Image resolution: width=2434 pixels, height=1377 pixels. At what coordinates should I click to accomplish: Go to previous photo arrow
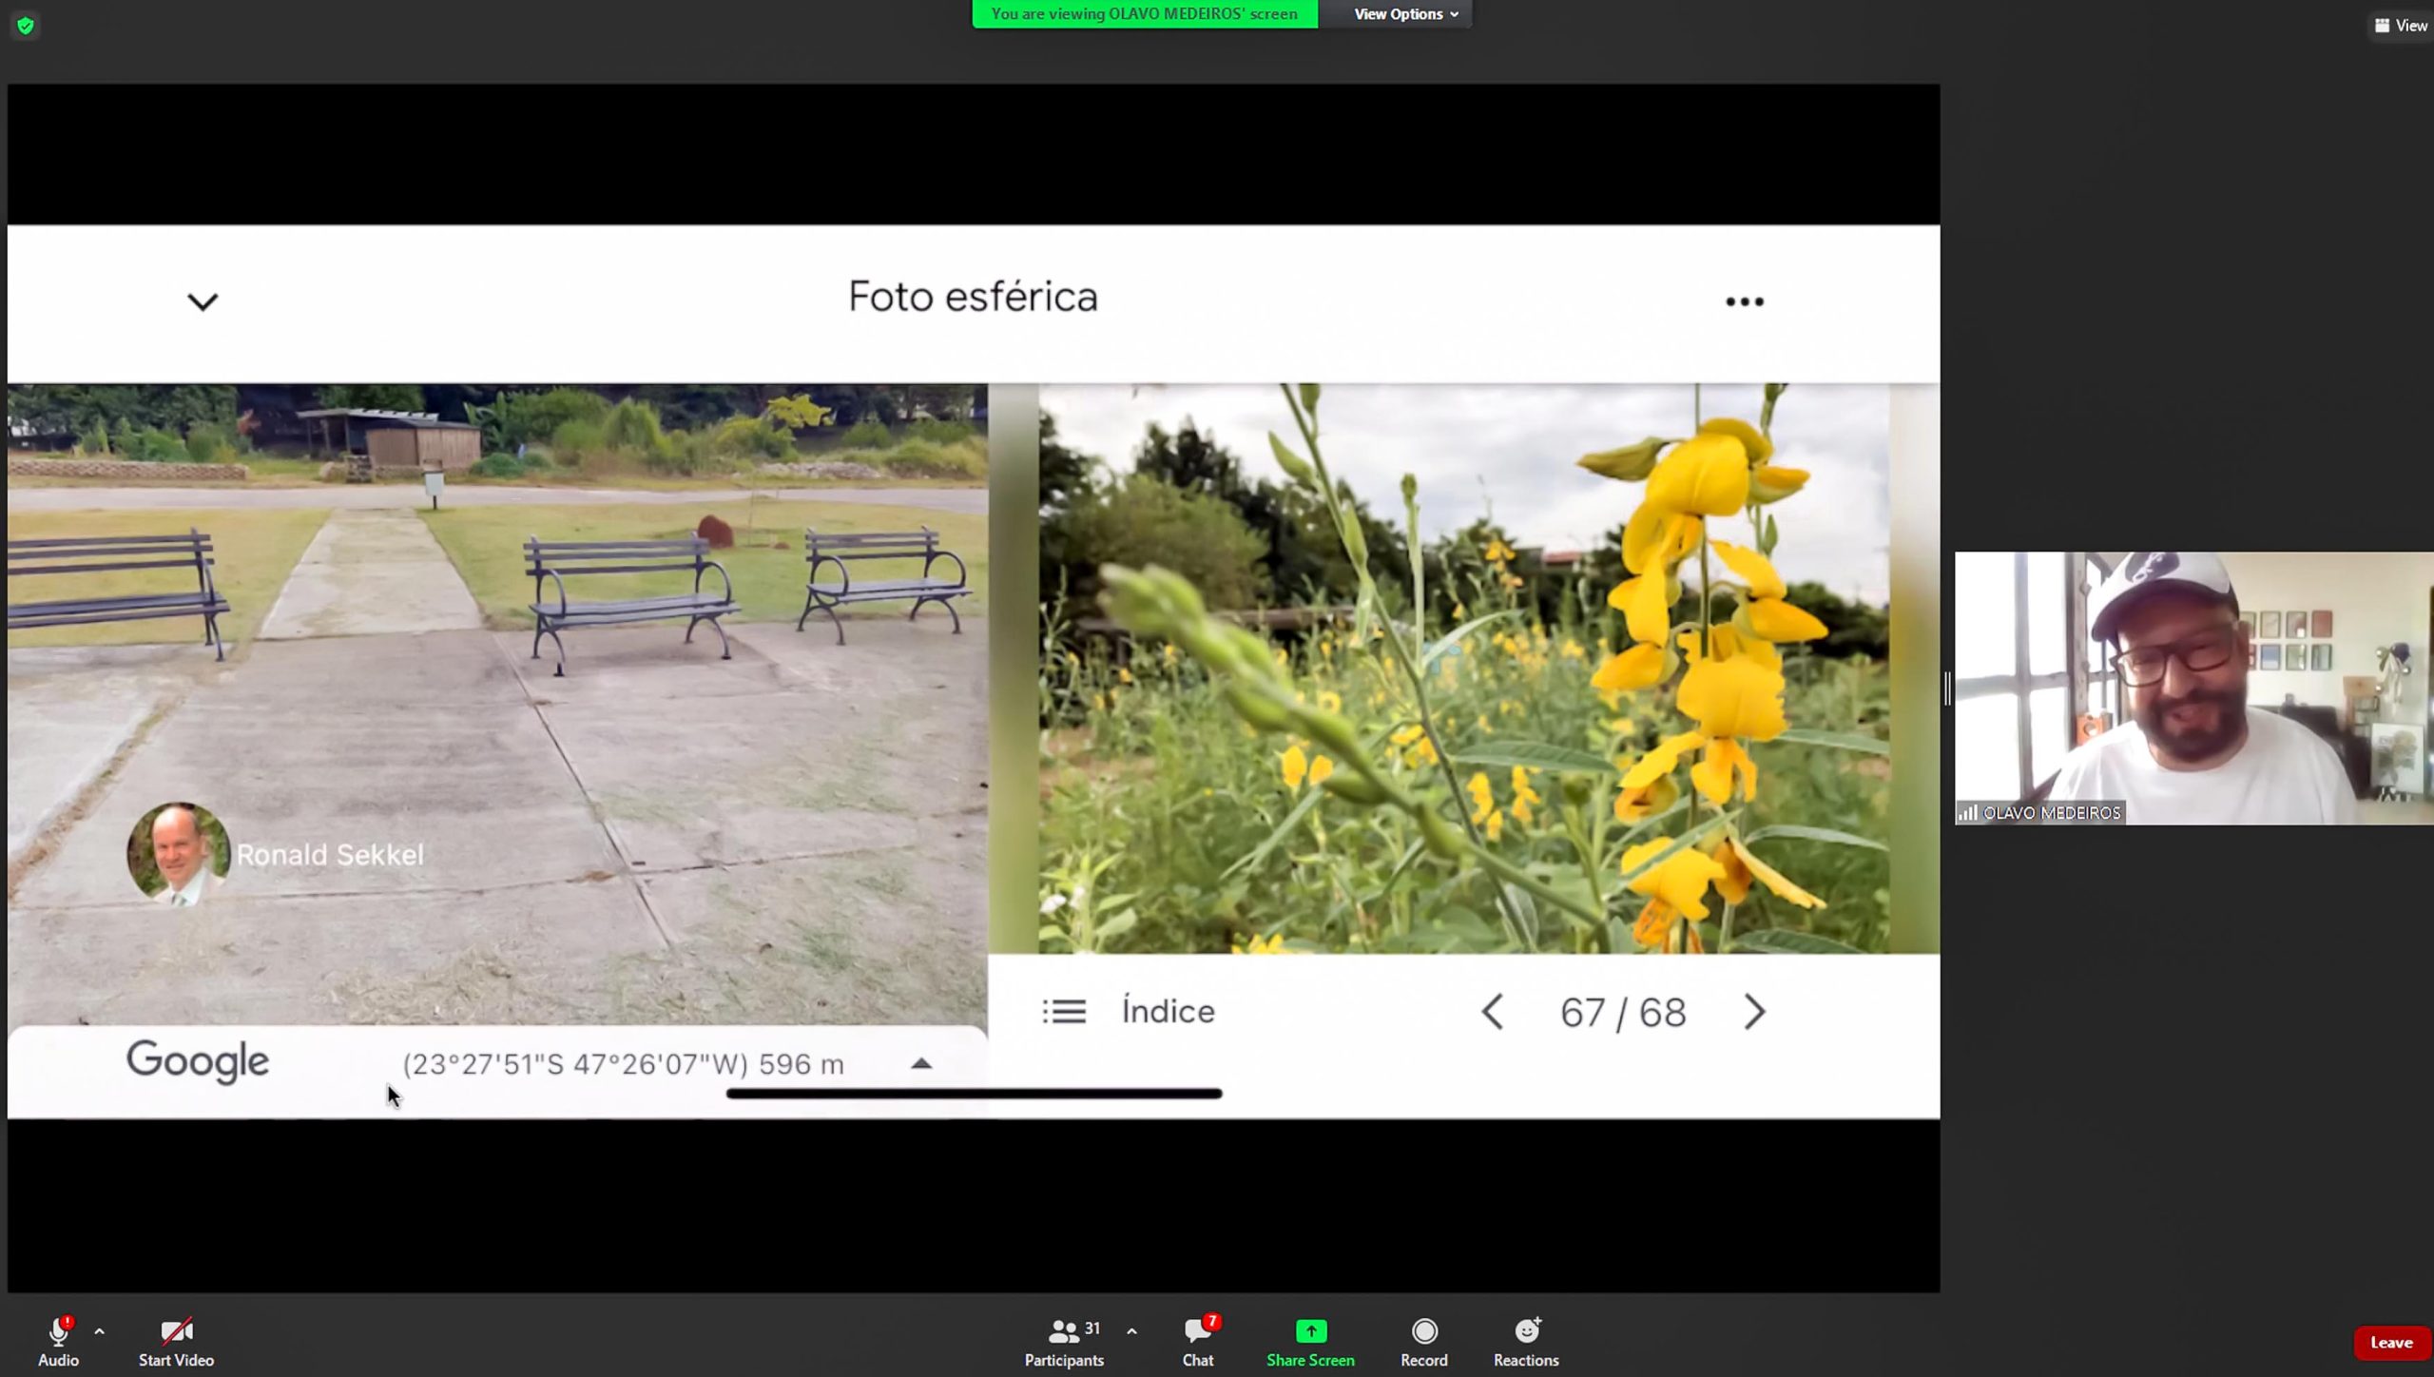click(1493, 1012)
